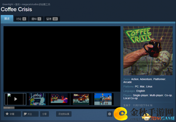Screen dimensions: 176x122
Task: Click the thumbnail strip horizontal scrollbar handle
Action: tap(9, 108)
